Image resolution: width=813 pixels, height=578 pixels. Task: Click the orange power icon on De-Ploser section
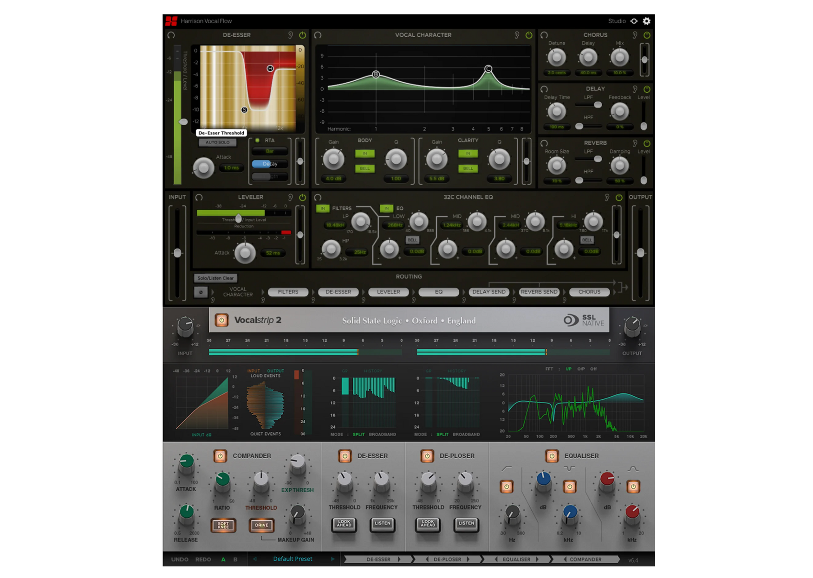[x=426, y=456]
